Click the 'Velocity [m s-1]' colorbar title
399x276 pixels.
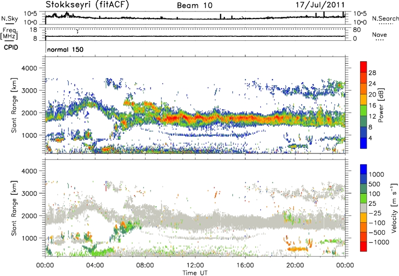click(x=394, y=208)
